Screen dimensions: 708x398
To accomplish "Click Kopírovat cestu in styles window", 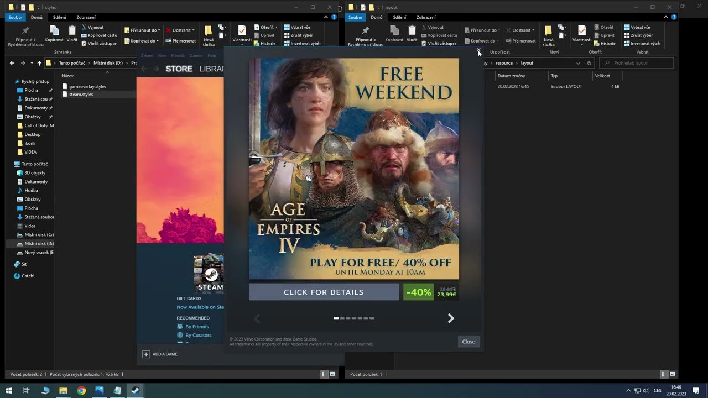I will coord(99,35).
